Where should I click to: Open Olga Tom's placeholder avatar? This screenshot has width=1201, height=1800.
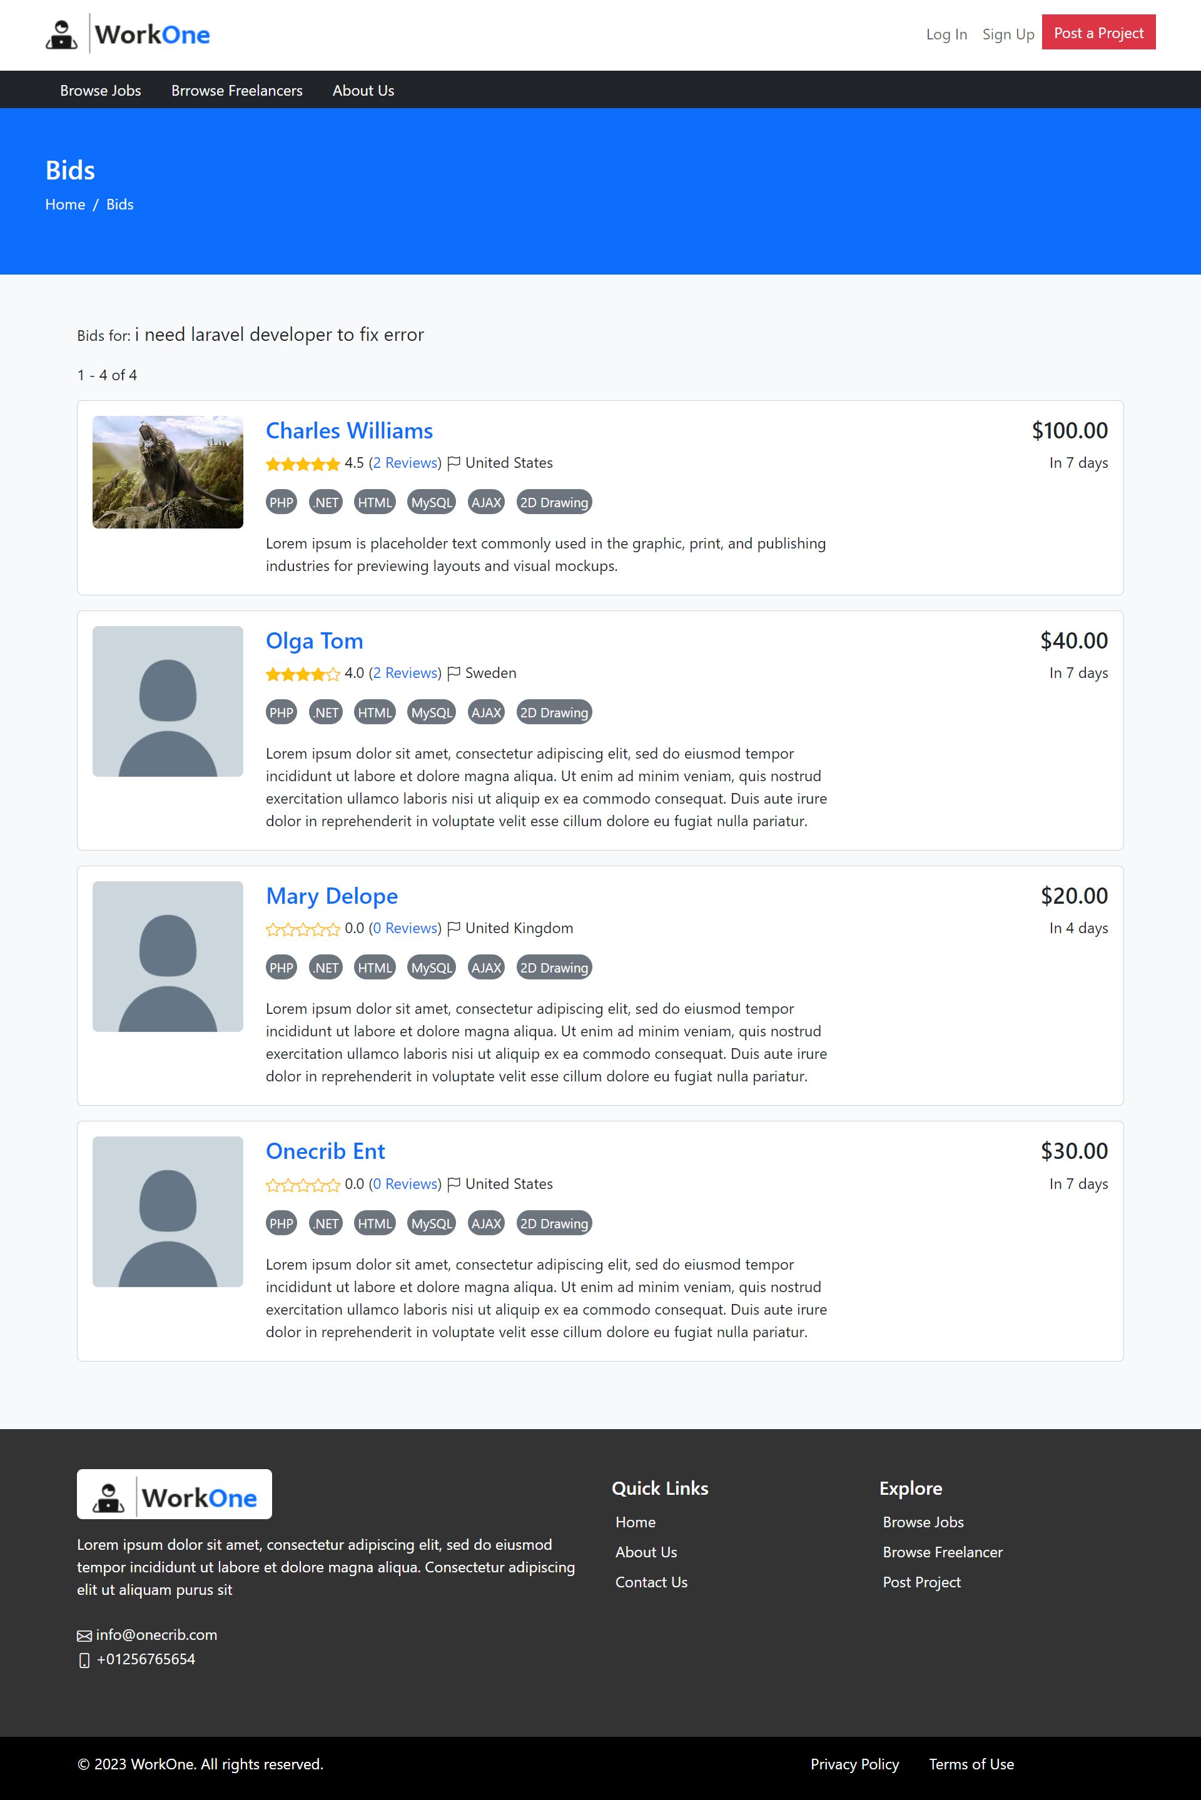coord(168,701)
